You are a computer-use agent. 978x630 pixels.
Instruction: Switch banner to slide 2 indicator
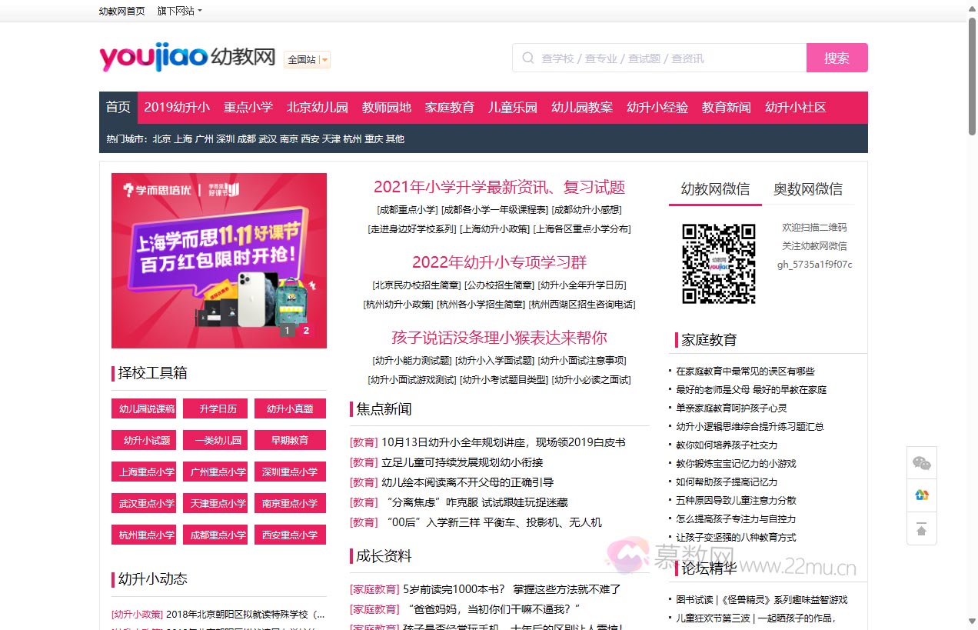[x=306, y=331]
